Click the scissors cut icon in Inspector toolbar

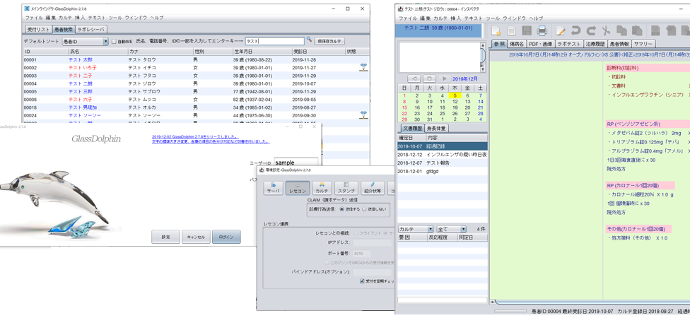(606, 30)
